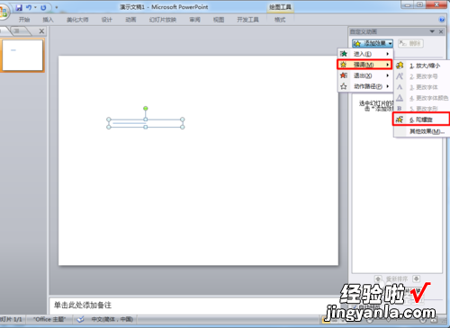Click the grow/shrink star icon

click(x=400, y=66)
